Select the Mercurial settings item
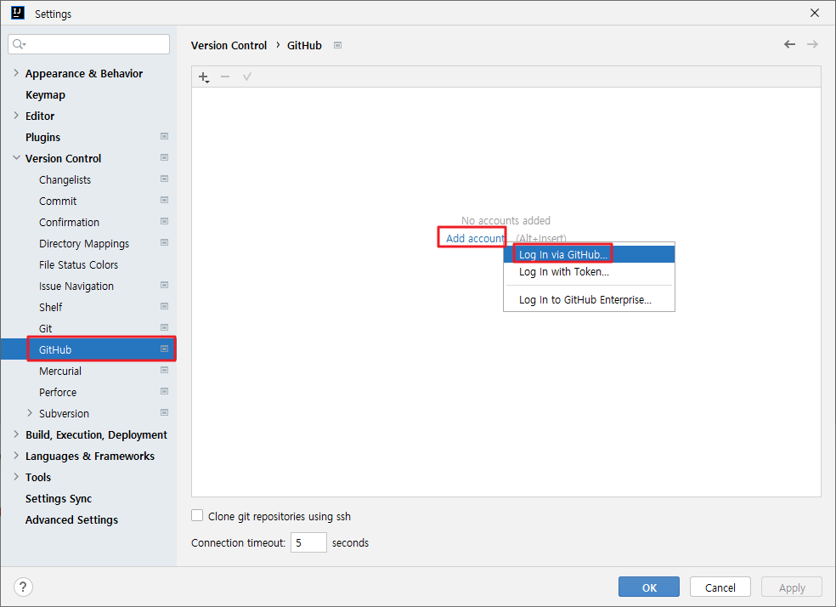The image size is (836, 607). point(60,371)
